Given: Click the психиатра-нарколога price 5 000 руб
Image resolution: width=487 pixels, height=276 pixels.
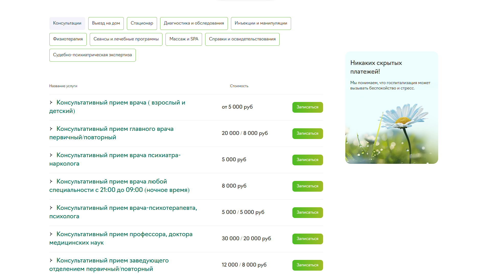Looking at the screenshot, I should point(234,160).
